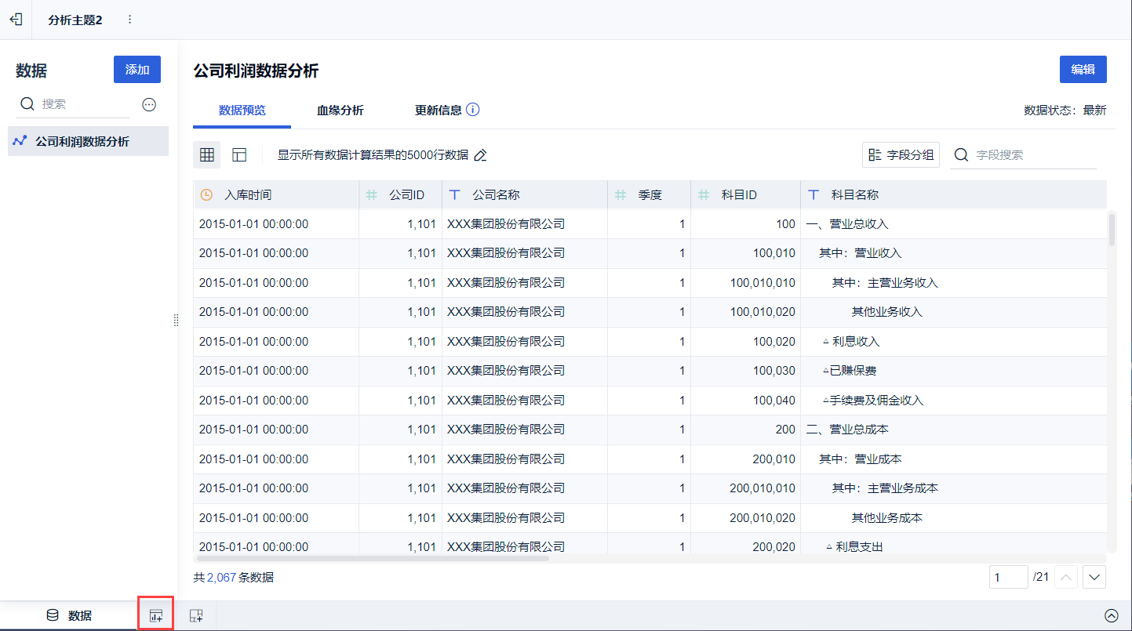Click the exit icon at top left

[16, 19]
